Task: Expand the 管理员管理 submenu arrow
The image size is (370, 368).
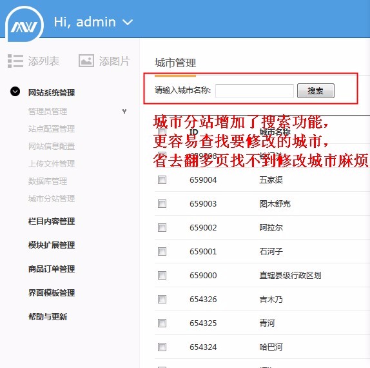Action: pos(124,111)
